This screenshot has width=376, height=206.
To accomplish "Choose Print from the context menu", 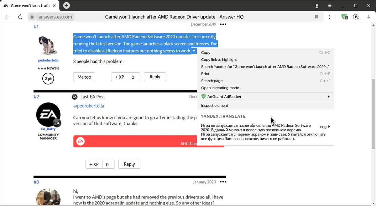I will click(x=265, y=74).
